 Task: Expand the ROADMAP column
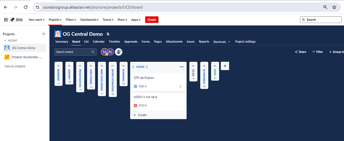[58, 74]
